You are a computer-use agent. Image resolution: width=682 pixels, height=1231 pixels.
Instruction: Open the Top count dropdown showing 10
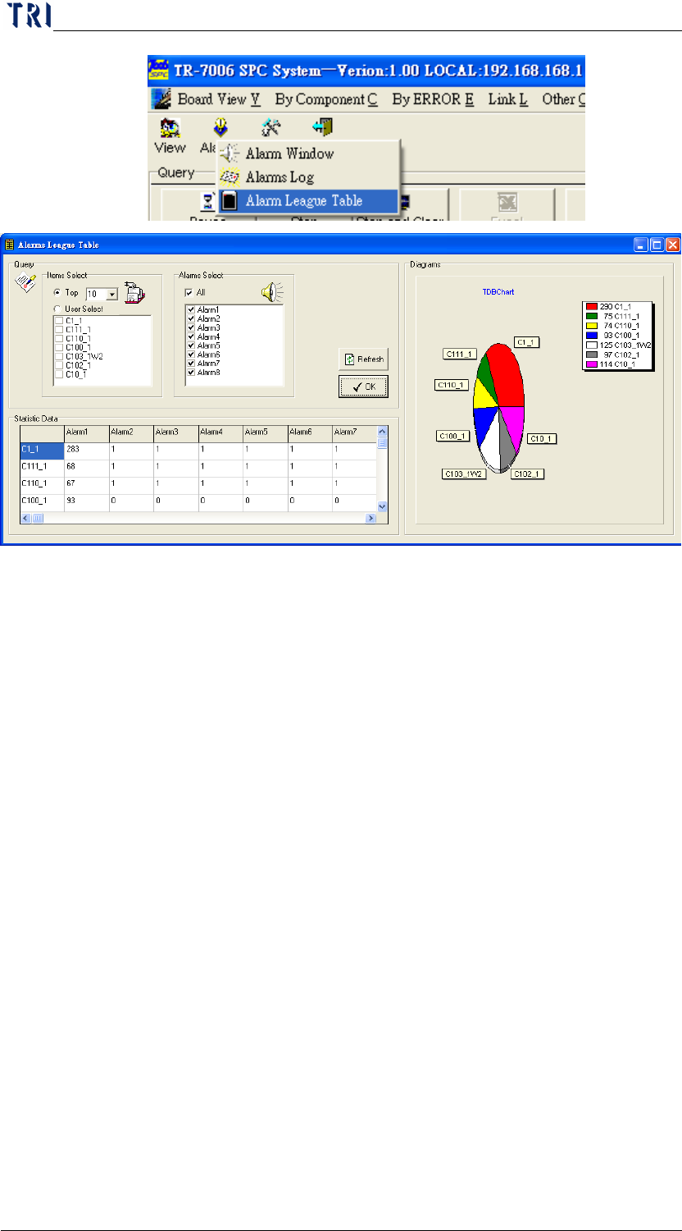click(111, 294)
